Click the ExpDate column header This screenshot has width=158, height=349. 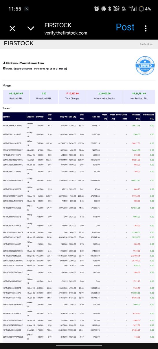pyautogui.click(x=30, y=117)
